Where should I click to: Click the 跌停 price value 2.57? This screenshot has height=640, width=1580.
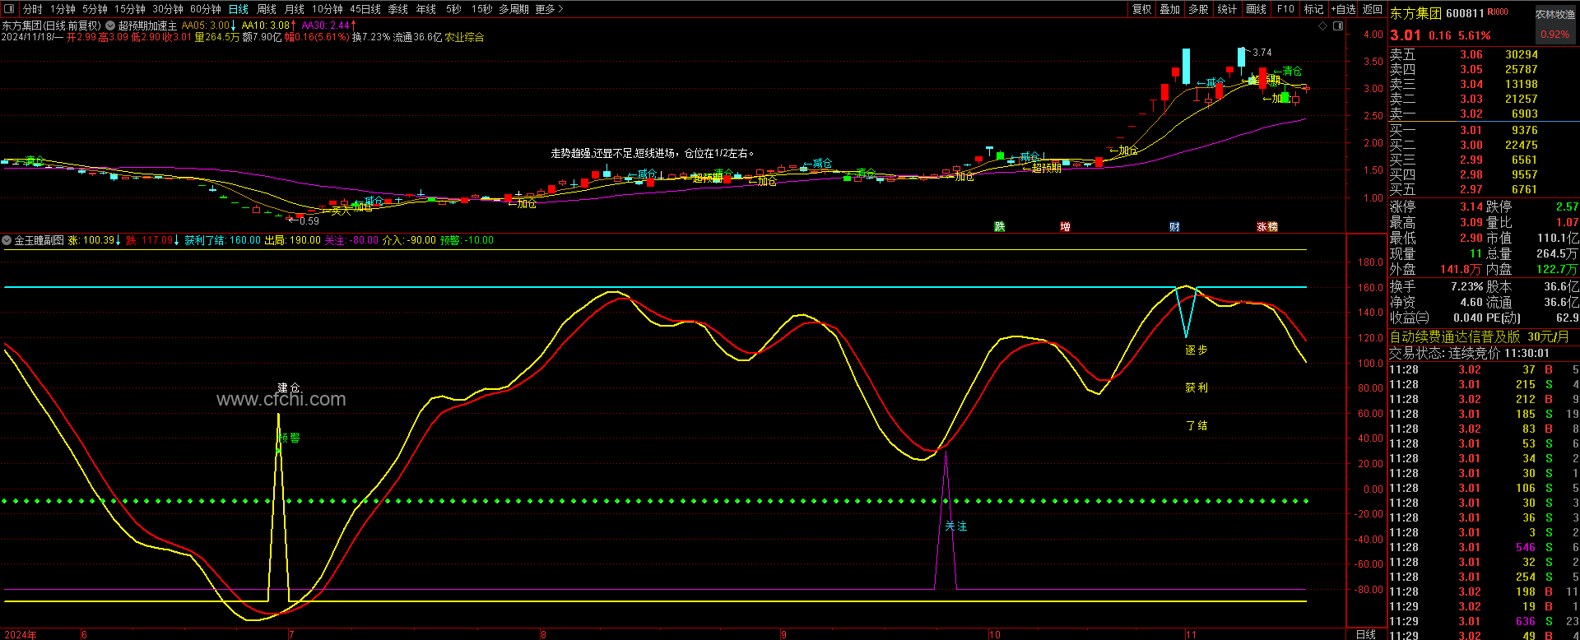[1567, 206]
